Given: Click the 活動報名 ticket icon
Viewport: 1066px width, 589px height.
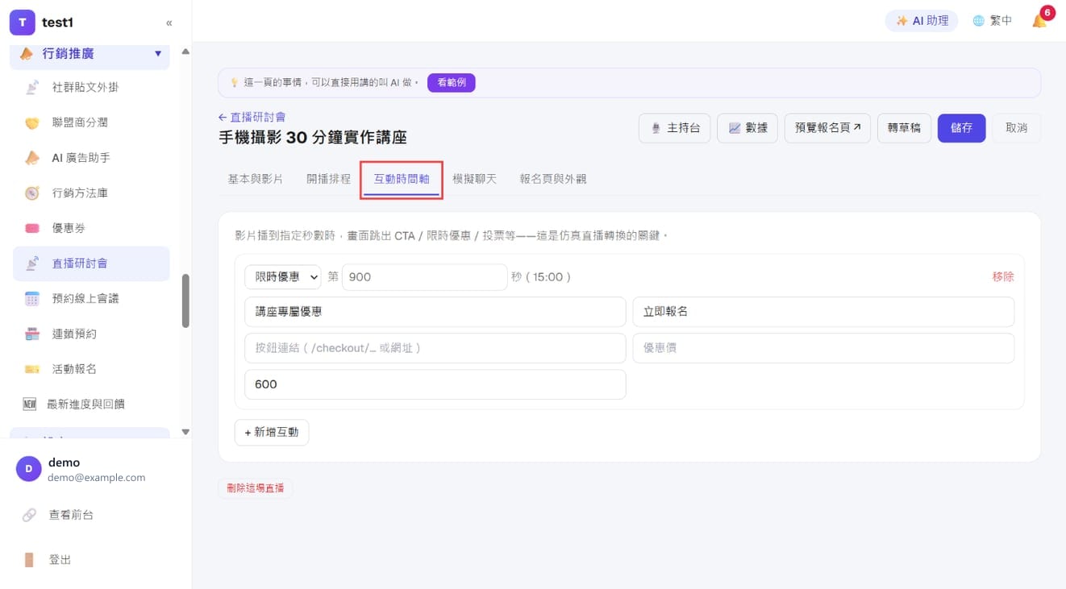Looking at the screenshot, I should pos(32,369).
